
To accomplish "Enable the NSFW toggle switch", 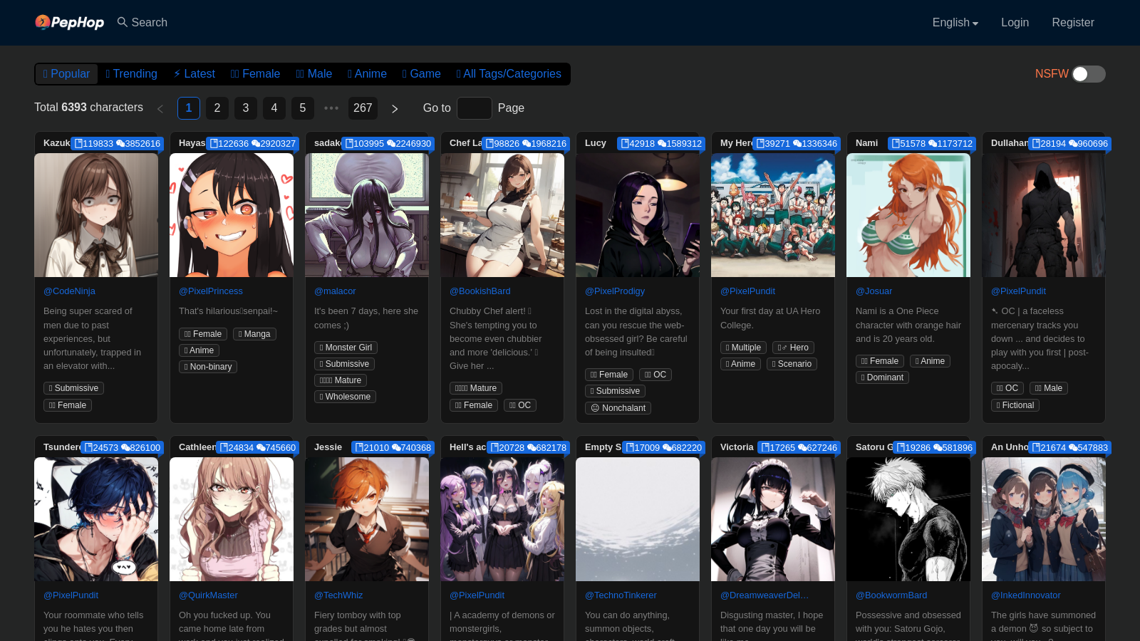I will pos(1089,73).
